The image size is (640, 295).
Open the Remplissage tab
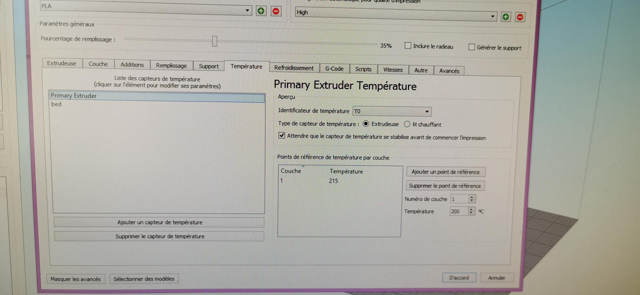coord(172,66)
